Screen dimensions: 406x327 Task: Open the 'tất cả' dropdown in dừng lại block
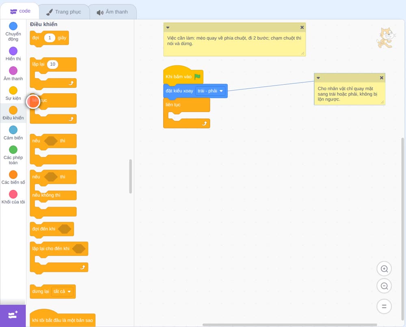pyautogui.click(x=62, y=292)
